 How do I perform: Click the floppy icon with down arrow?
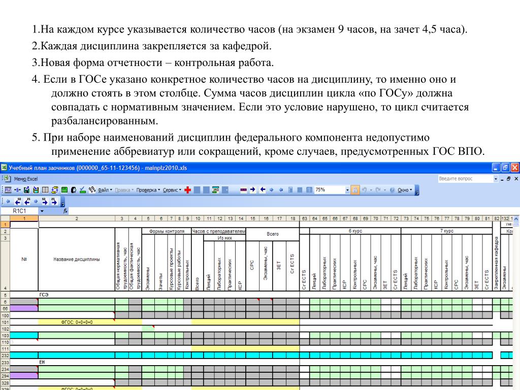(36, 190)
